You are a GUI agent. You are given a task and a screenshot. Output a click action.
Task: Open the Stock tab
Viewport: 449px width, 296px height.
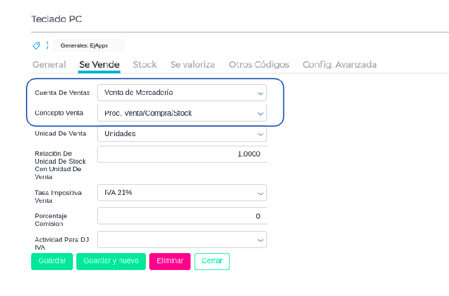[x=145, y=64]
